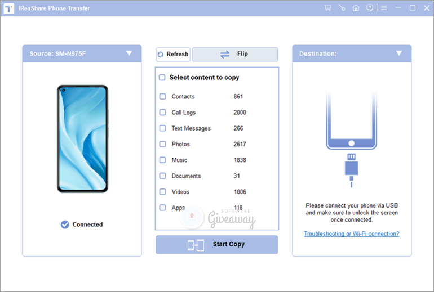
Task: Go to the home icon
Action: [356, 8]
